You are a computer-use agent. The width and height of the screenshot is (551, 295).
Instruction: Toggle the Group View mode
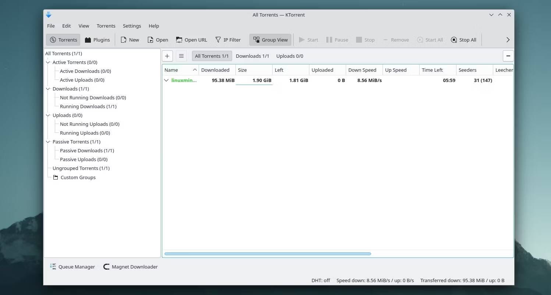pos(270,39)
